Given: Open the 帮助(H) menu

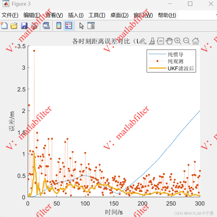Looking at the screenshot, I should (167, 15).
